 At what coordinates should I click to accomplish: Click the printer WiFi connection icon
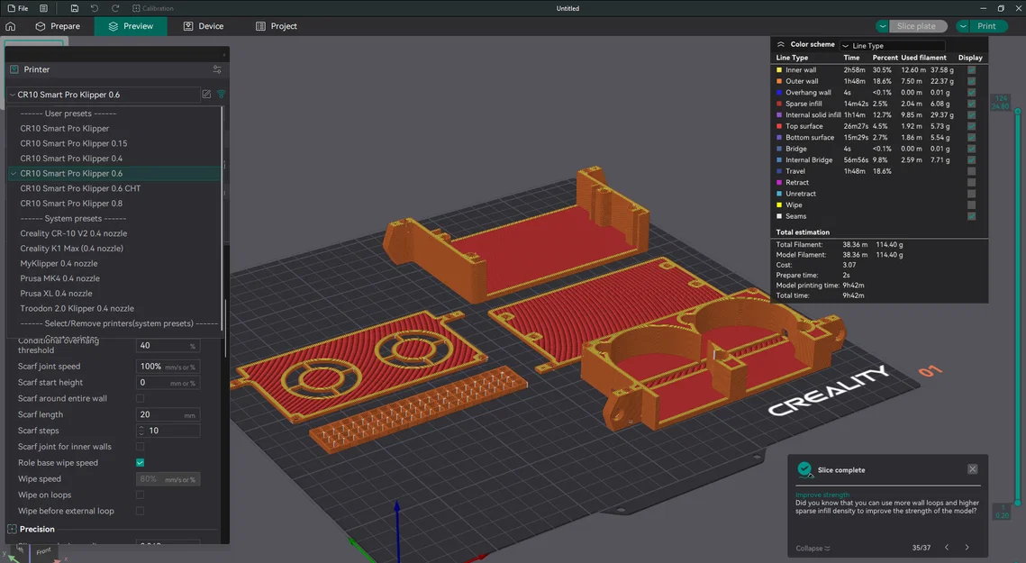221,94
